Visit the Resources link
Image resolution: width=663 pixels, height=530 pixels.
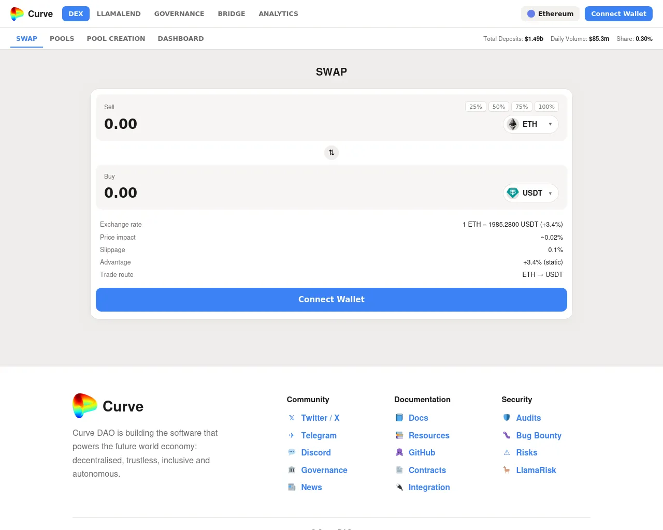(x=429, y=435)
